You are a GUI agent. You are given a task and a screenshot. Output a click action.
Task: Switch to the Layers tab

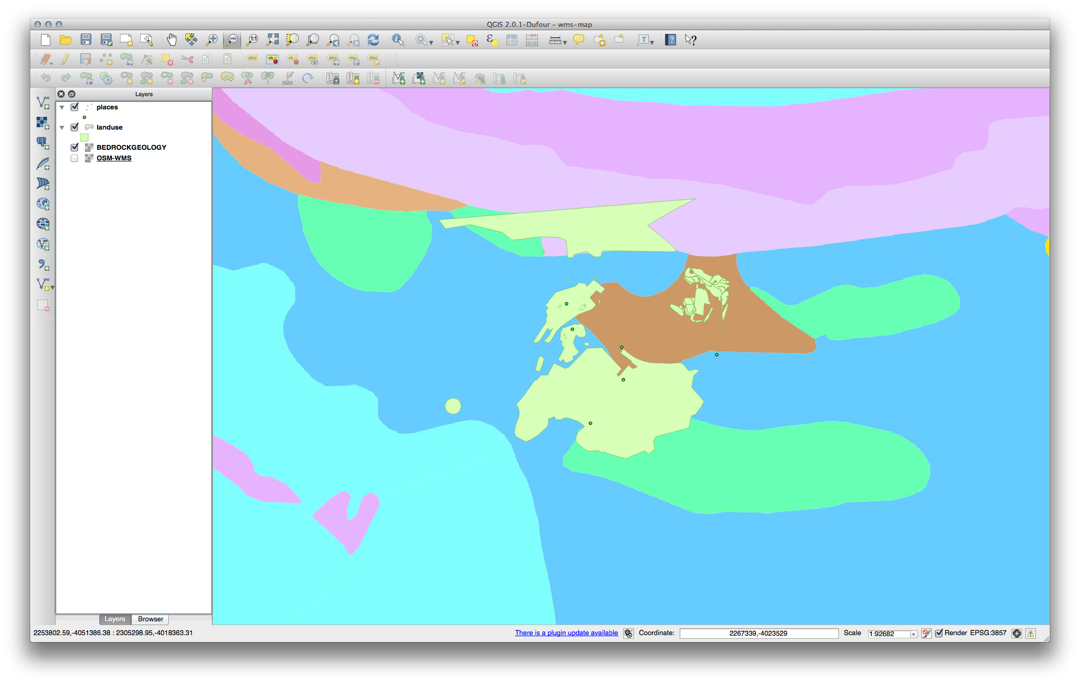(x=115, y=619)
